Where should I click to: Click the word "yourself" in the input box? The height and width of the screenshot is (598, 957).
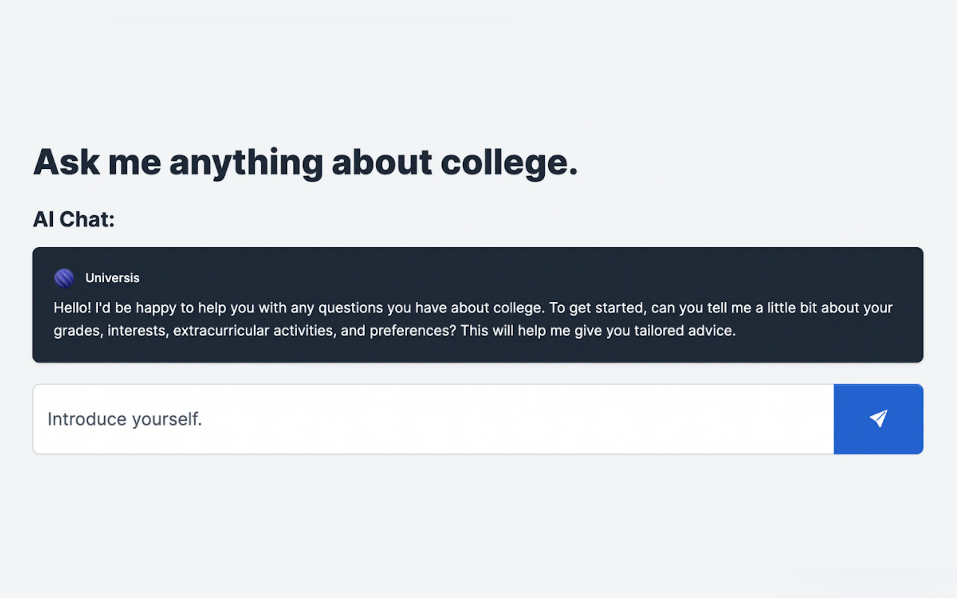click(166, 419)
